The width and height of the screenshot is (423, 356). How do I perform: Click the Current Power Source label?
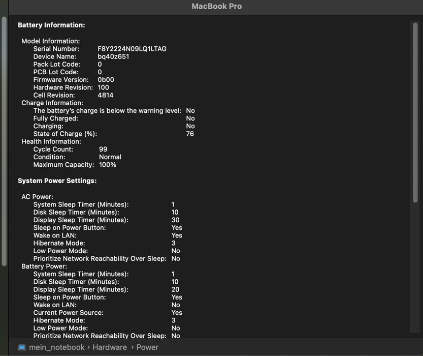pos(68,312)
